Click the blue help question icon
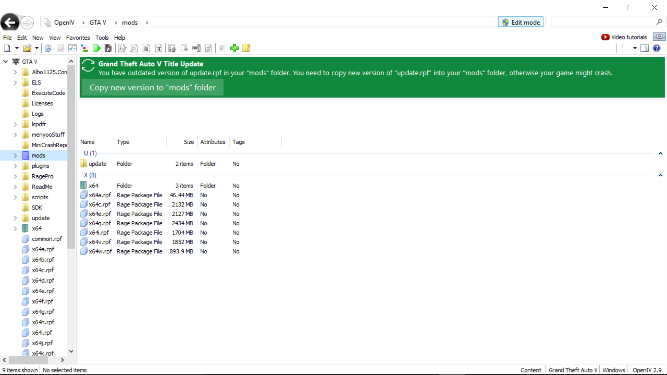Viewport: 667px width, 375px height. [x=656, y=48]
